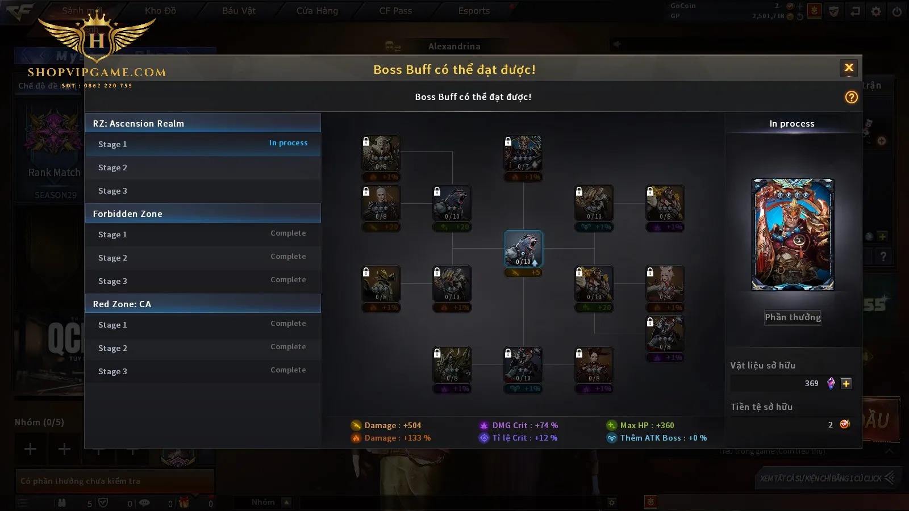Open the help question mark icon
909x511 pixels.
click(851, 97)
